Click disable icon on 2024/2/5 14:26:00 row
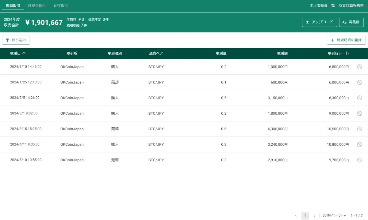This screenshot has height=220, width=368. click(x=359, y=98)
